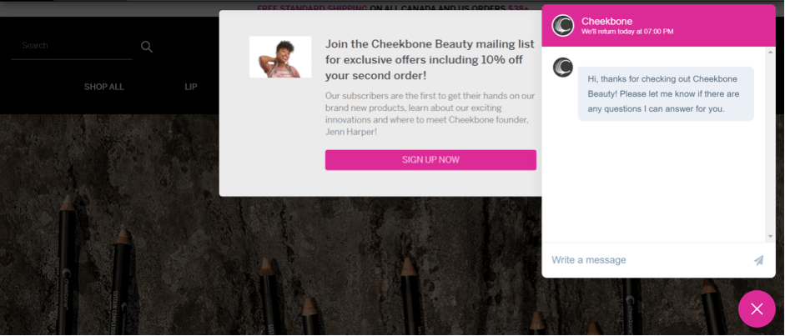Focus the Search input field
The height and width of the screenshot is (336, 785).
coord(72,46)
